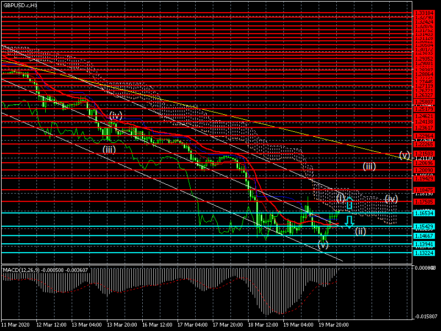Select the (iii) wave label near the 1.20696 level
The height and width of the screenshot is (331, 441).
(x=369, y=167)
